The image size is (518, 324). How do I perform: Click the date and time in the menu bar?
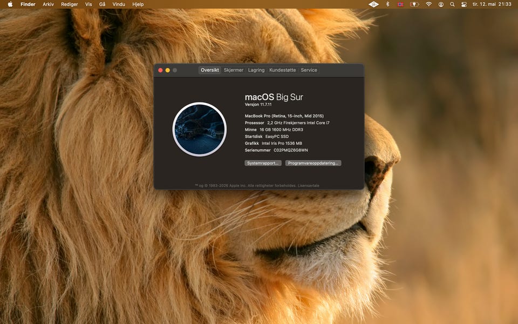pos(492,4)
